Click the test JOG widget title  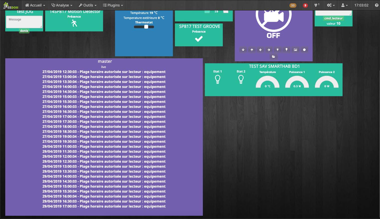[25, 12]
